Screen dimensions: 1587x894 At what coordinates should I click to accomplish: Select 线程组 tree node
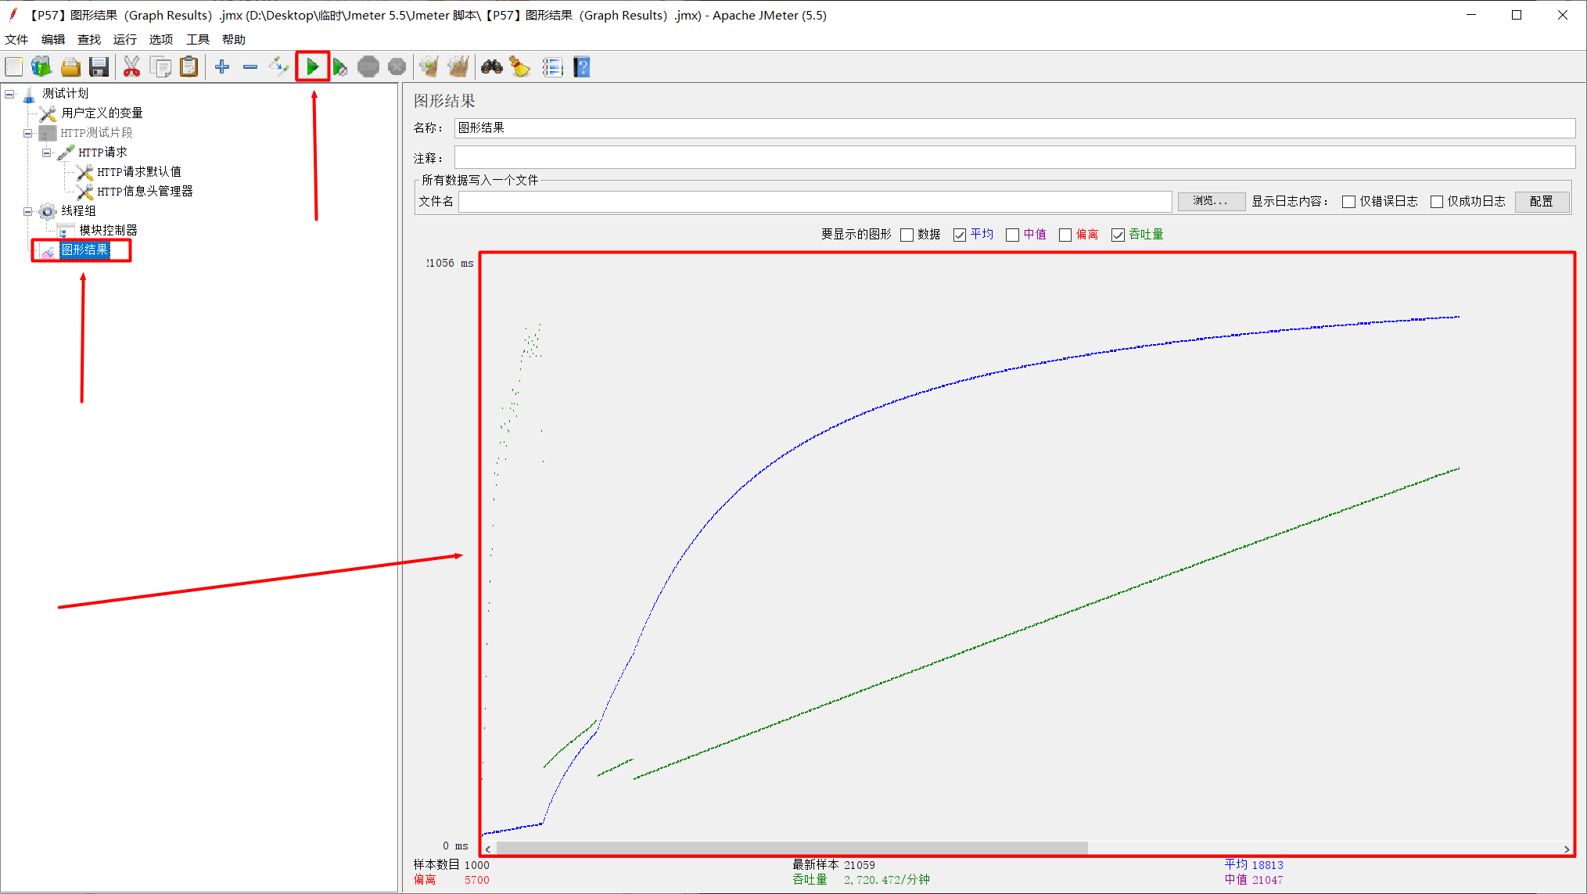point(78,211)
